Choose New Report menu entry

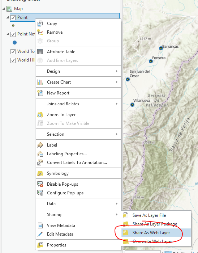pyautogui.click(x=78, y=93)
